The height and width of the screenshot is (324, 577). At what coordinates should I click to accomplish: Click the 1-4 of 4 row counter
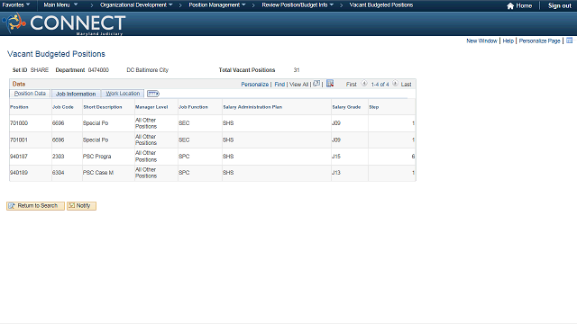(380, 84)
